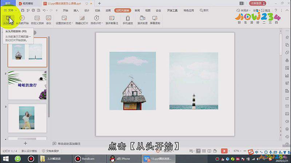Click the print preview icon
The width and height of the screenshot is (291, 163).
[x=39, y=11]
